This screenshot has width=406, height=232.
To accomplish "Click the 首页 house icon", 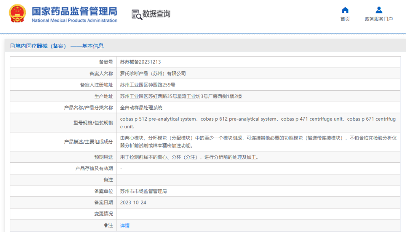I will click(345, 10).
